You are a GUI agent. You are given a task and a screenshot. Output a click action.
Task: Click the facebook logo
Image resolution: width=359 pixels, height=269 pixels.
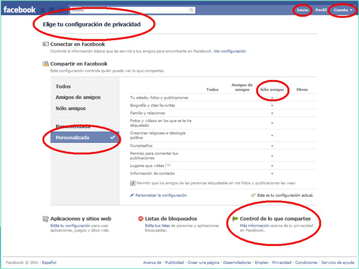pyautogui.click(x=19, y=10)
